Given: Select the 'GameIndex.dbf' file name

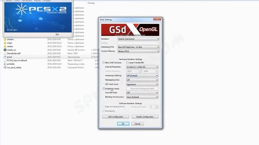Looking at the screenshot, I should [x=14, y=54].
